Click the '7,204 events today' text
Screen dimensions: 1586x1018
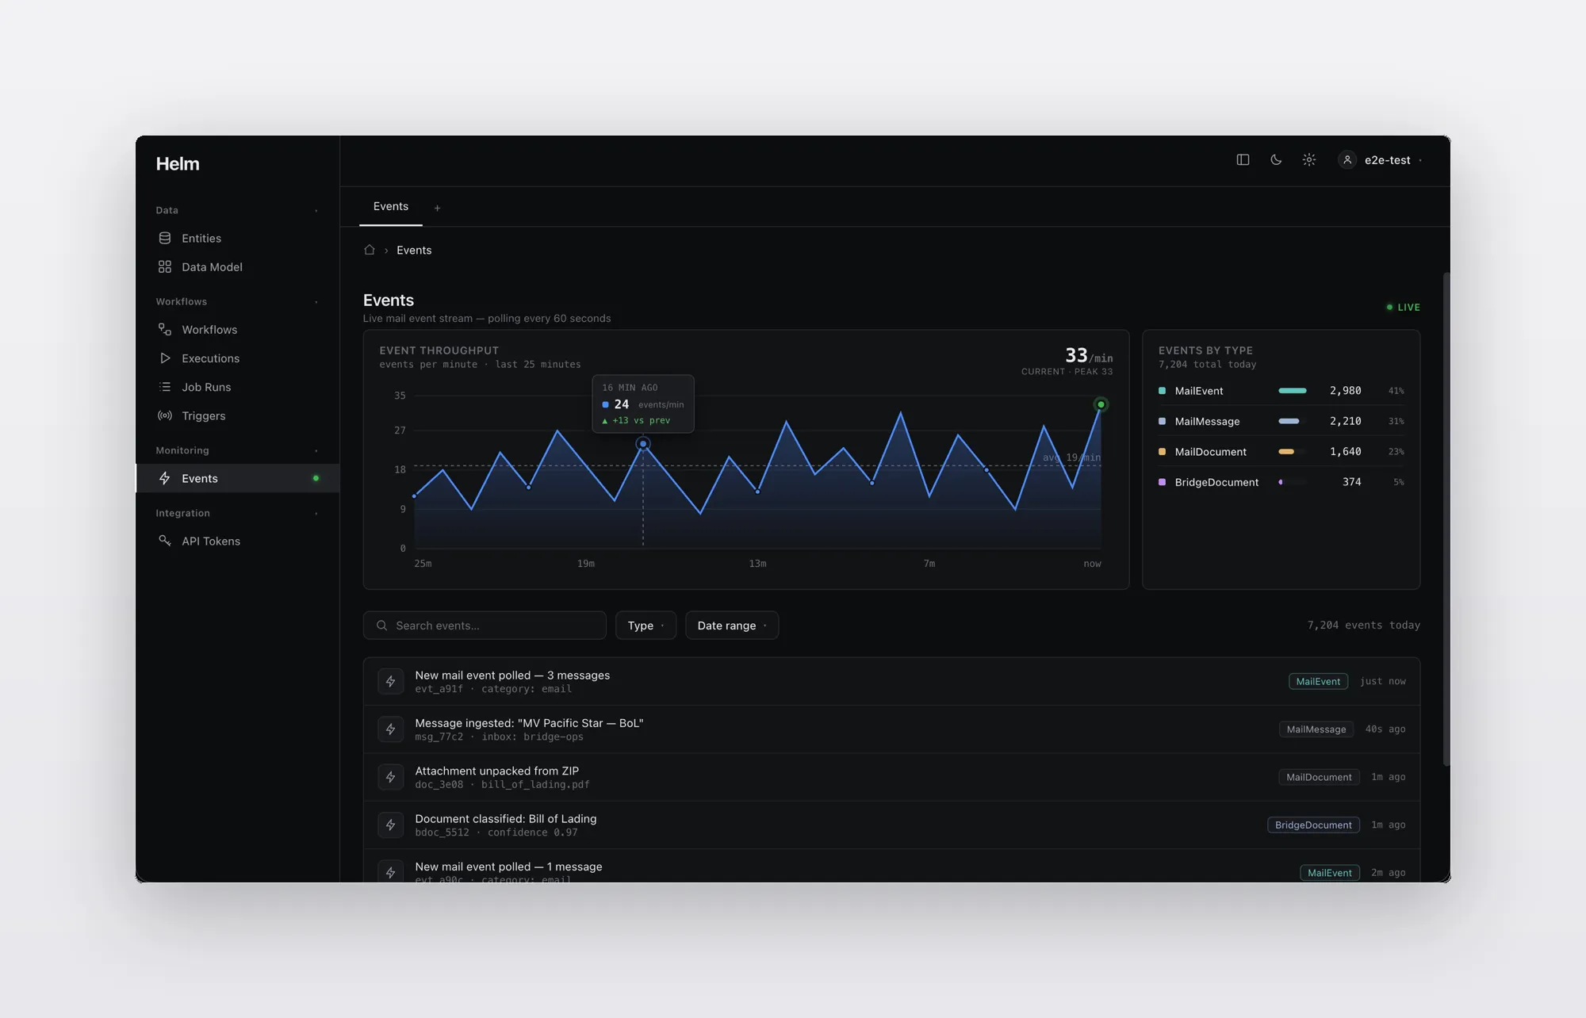coord(1363,625)
